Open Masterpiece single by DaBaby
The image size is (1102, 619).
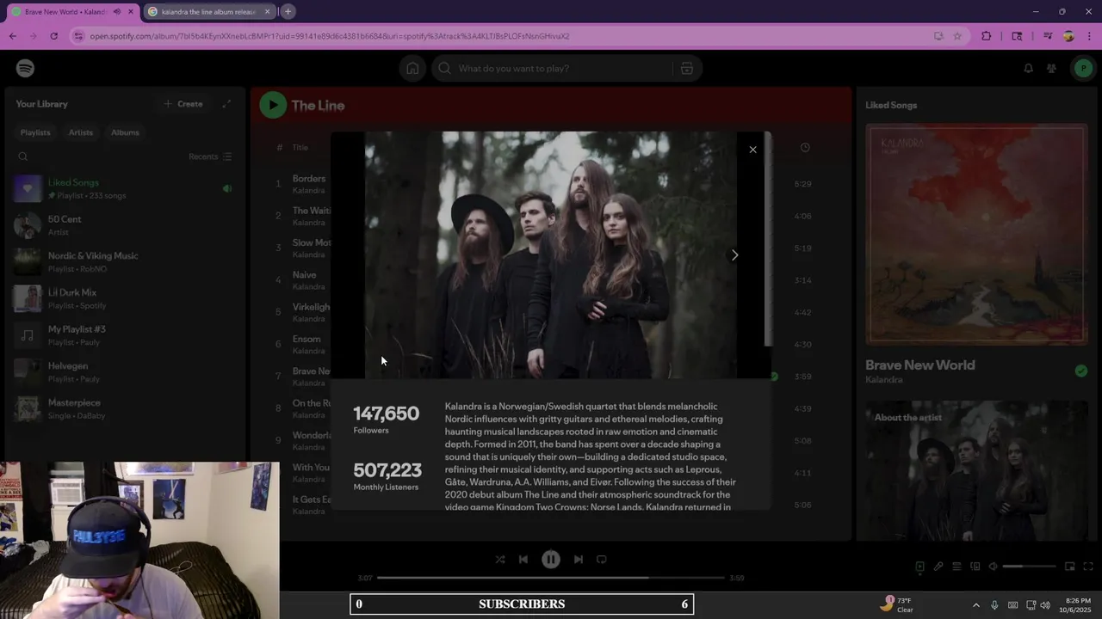(x=123, y=408)
